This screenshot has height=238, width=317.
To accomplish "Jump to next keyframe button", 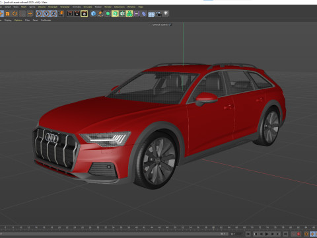I will point(278,234).
